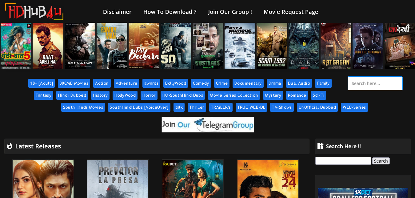
Task: Select the Sci-Fi tag
Action: 318,95
